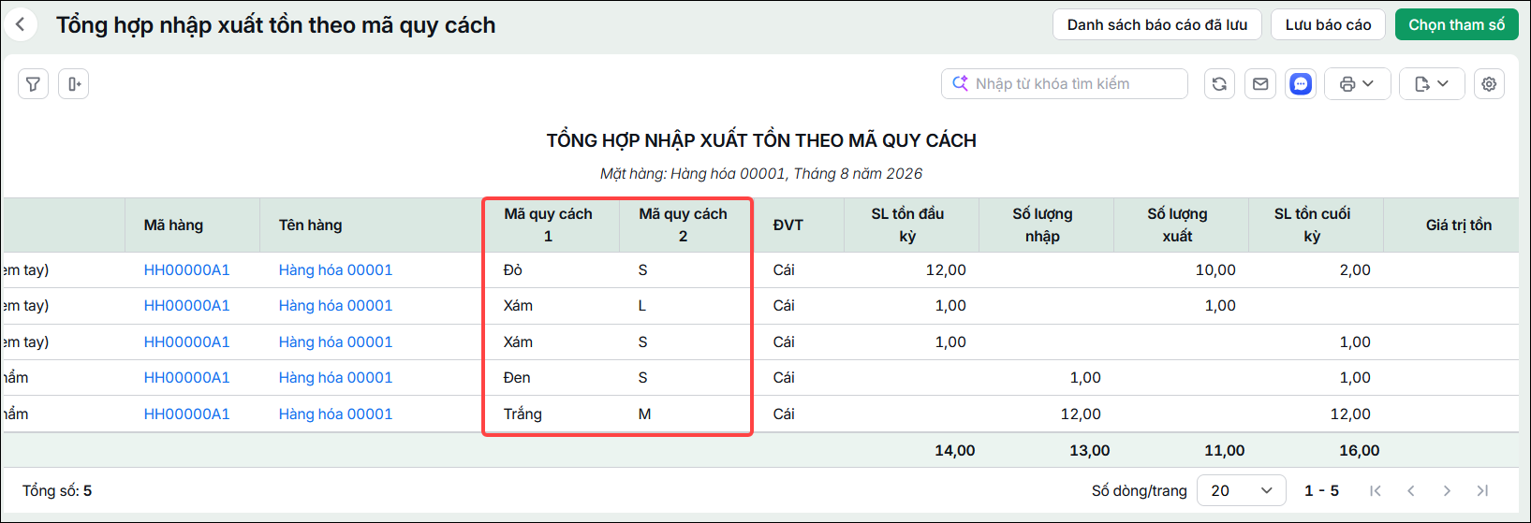Viewport: 1531px width, 523px height.
Task: Click the AI search sparkle icon
Action: point(960,83)
